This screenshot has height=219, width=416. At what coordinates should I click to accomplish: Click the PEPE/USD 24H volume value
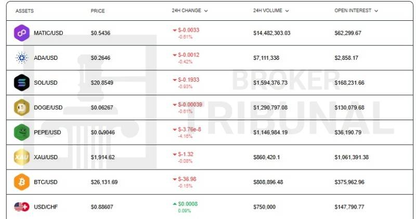pos(270,132)
